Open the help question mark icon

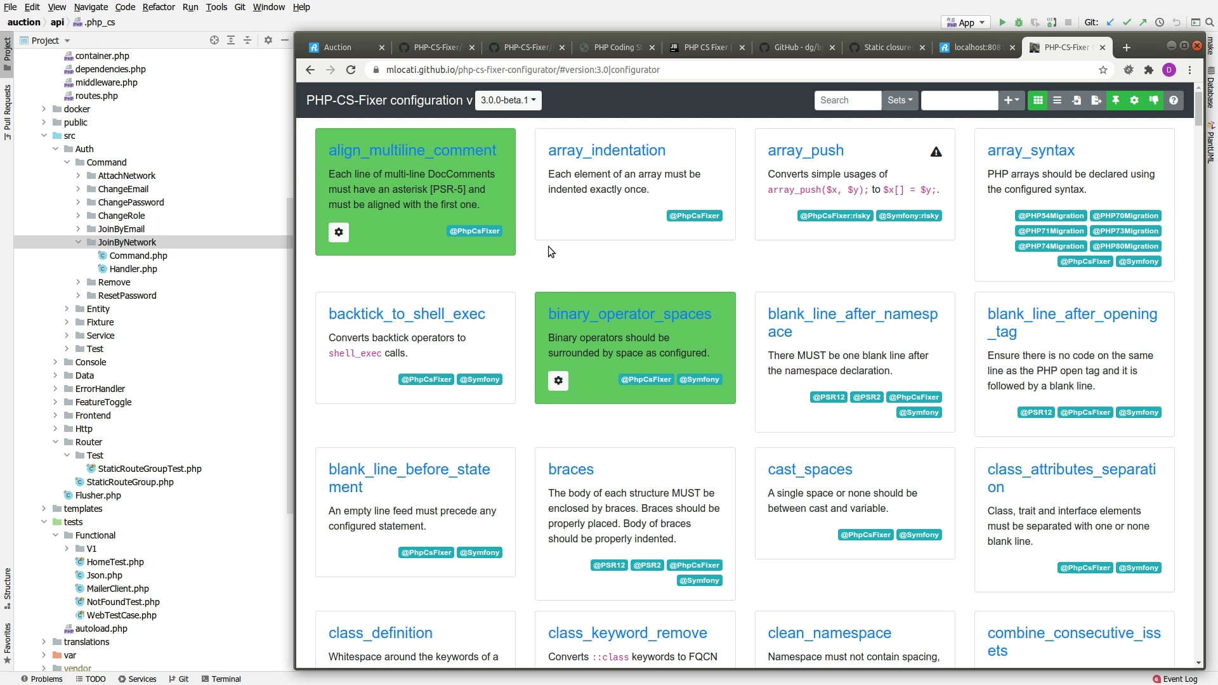[1174, 100]
